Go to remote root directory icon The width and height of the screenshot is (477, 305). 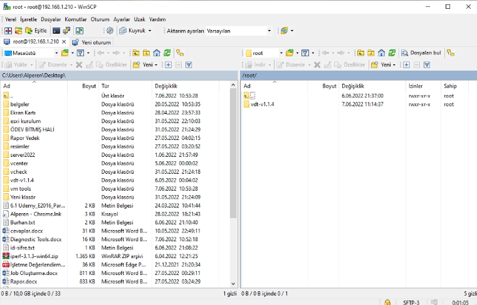[x=371, y=53]
